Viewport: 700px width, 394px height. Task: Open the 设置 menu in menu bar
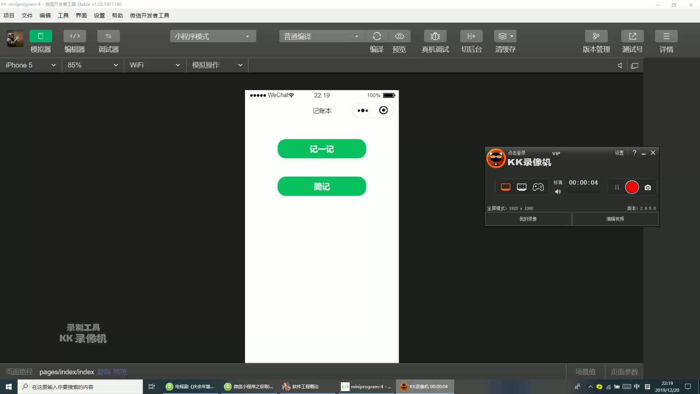[x=99, y=15]
